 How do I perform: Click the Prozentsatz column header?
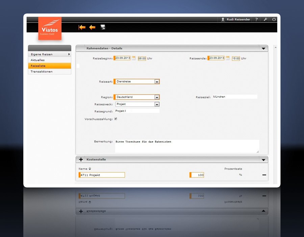233,169
